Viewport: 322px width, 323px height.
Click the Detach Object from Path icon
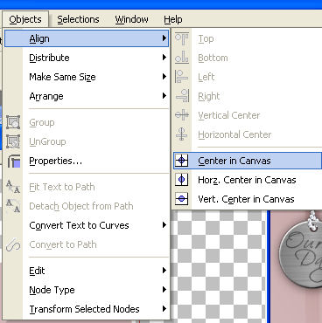click(13, 206)
